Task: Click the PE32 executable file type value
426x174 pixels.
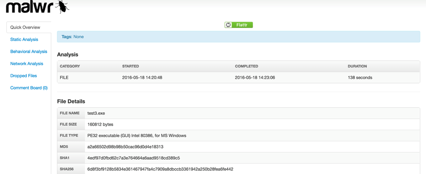Action: (x=137, y=136)
